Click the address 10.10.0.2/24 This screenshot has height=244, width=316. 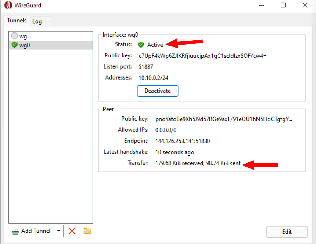(153, 78)
